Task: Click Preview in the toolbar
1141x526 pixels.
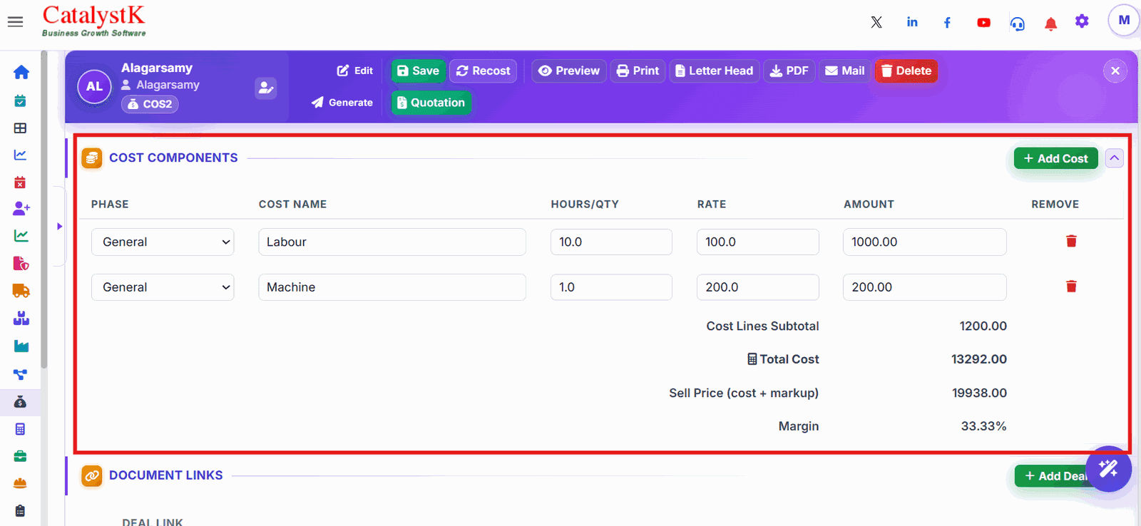Action: pyautogui.click(x=568, y=71)
